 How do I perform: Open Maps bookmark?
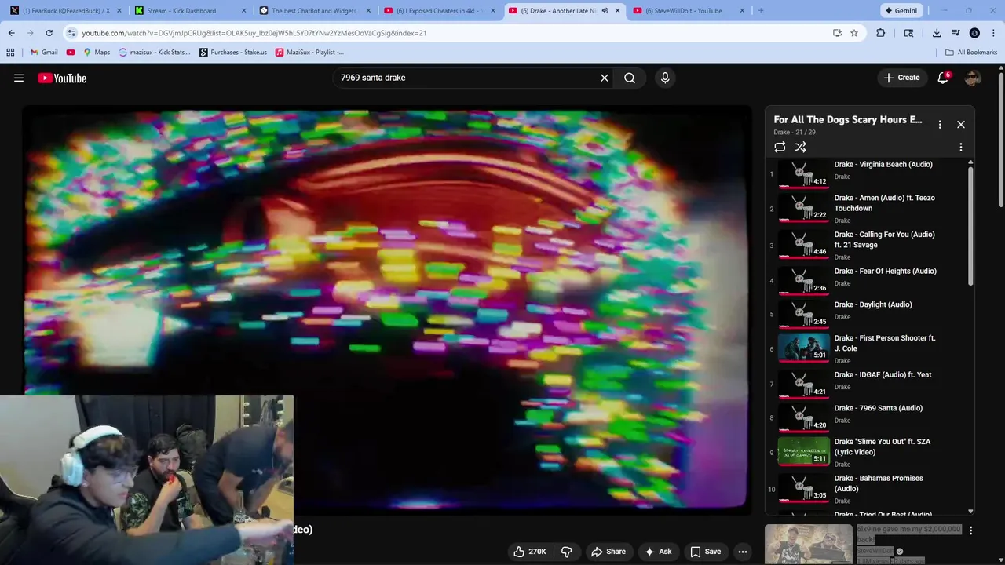[x=97, y=53]
